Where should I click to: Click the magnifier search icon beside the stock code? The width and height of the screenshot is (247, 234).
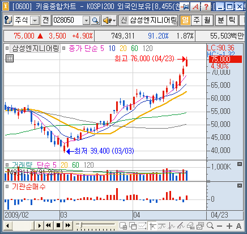(96, 20)
